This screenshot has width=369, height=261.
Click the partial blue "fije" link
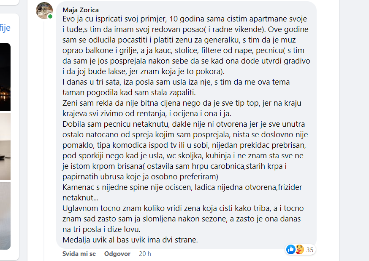5,28
